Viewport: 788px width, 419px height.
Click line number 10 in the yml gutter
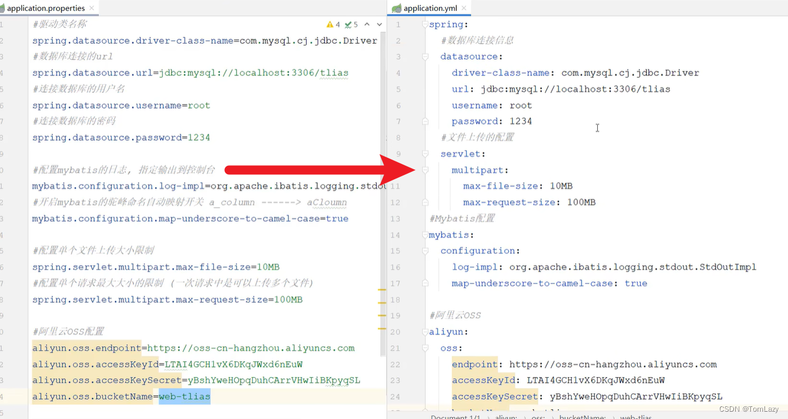(398, 170)
